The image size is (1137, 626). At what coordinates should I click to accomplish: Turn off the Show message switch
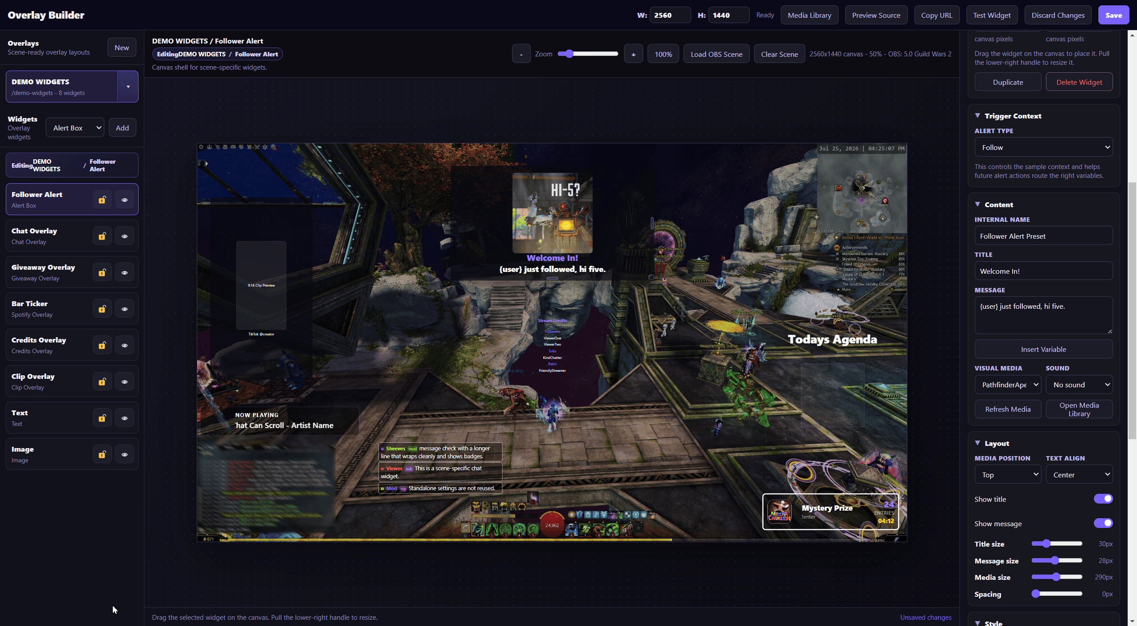point(1103,523)
